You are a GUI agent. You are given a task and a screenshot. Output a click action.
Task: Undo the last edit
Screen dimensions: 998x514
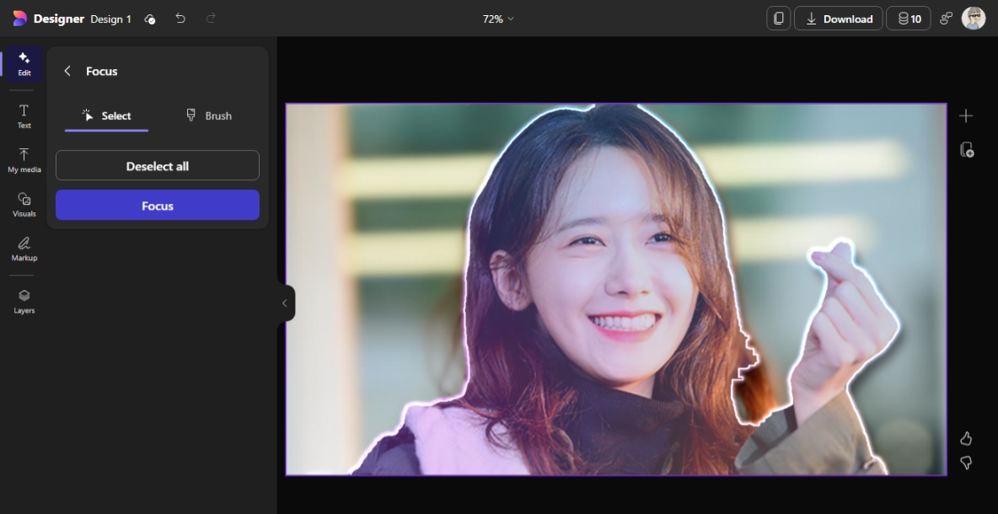[x=180, y=18]
